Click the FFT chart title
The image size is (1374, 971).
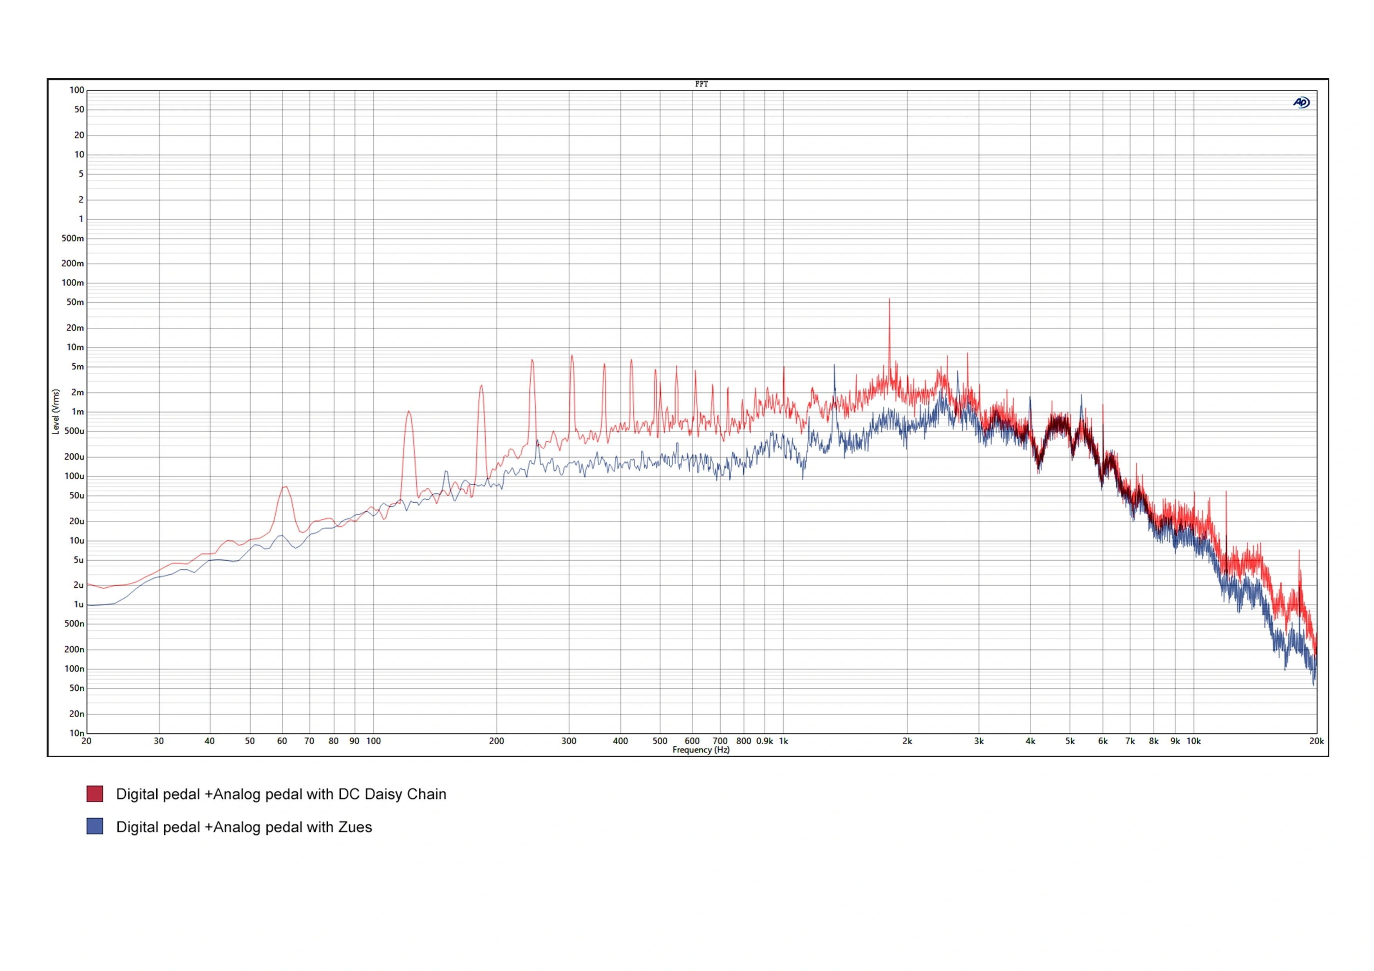point(701,84)
